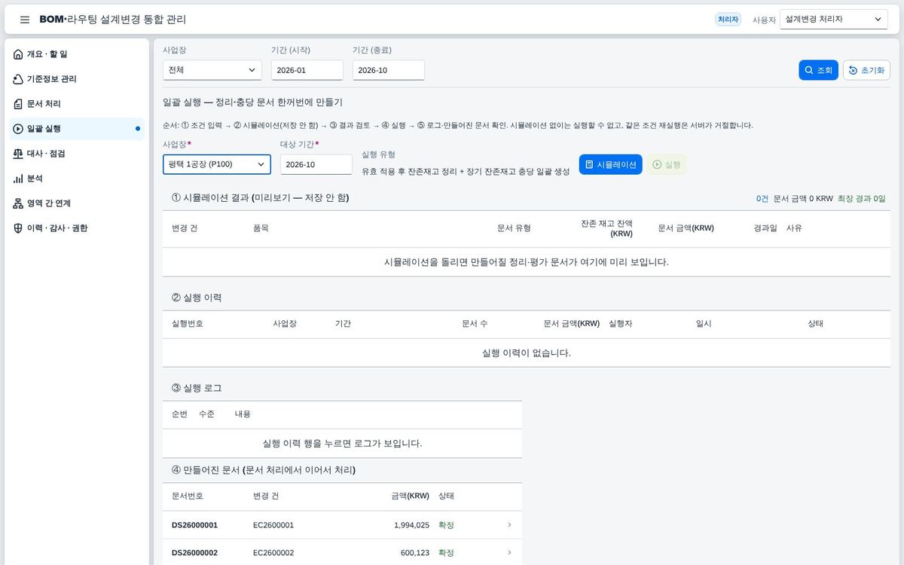Screen dimensions: 904x565
Task: Click the 영역 간 연계 hierarchy icon
Action: [x=18, y=203]
